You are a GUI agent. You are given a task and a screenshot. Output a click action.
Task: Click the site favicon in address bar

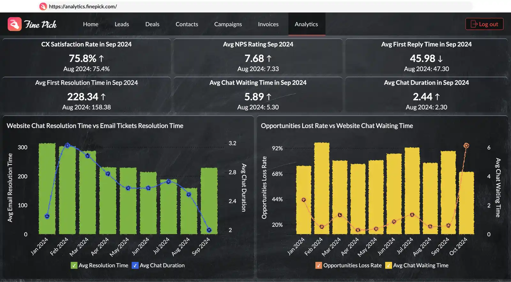click(x=43, y=6)
